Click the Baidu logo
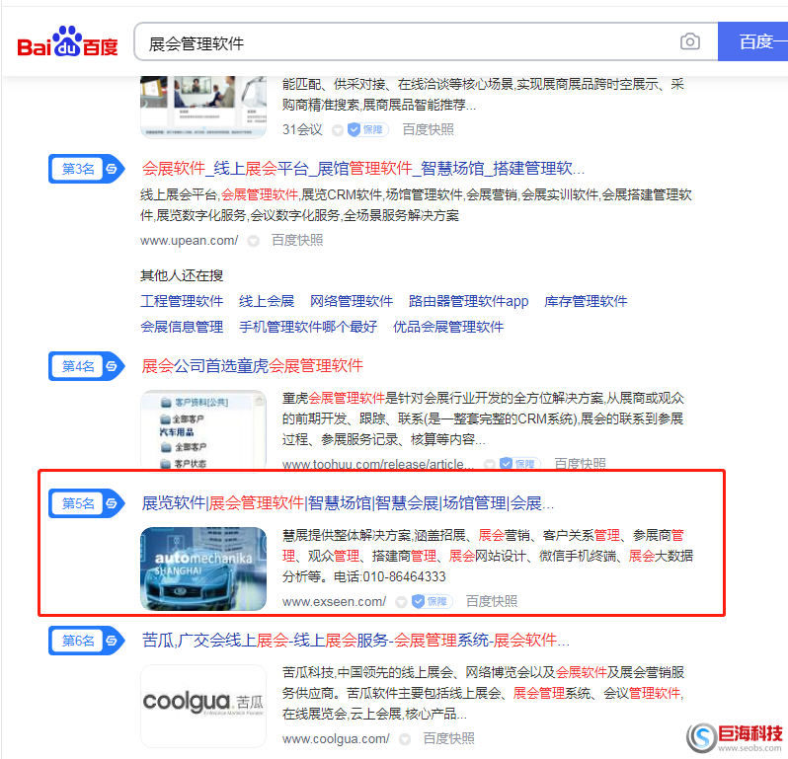788x759 pixels. (x=67, y=43)
